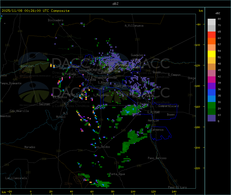Click the 'El_Desvio' map label

(60, 97)
